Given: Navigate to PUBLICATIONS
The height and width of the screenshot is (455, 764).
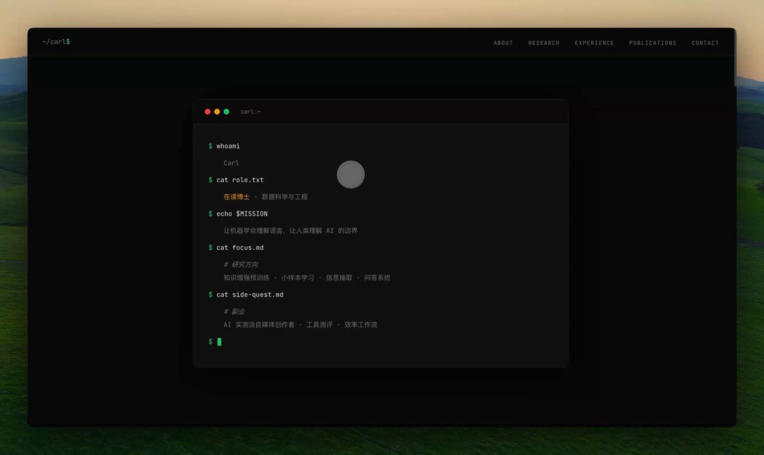Looking at the screenshot, I should 653,43.
